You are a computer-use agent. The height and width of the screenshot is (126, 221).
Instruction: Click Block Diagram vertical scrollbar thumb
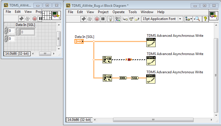[216, 75]
